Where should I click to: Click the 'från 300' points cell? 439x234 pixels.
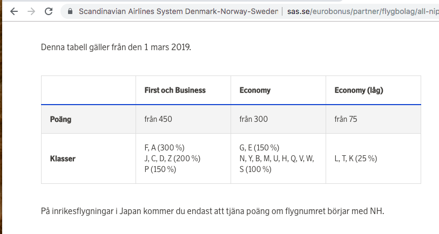[253, 119]
